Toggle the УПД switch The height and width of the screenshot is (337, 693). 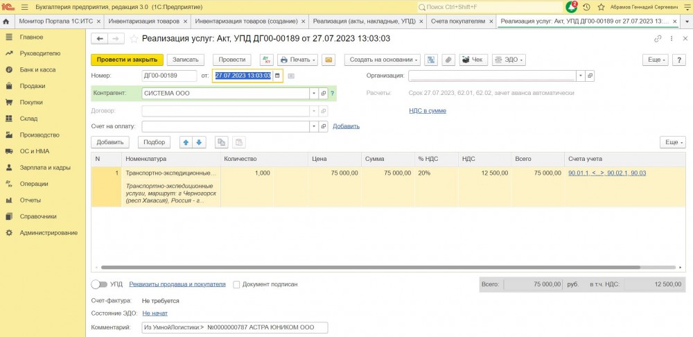click(99, 284)
